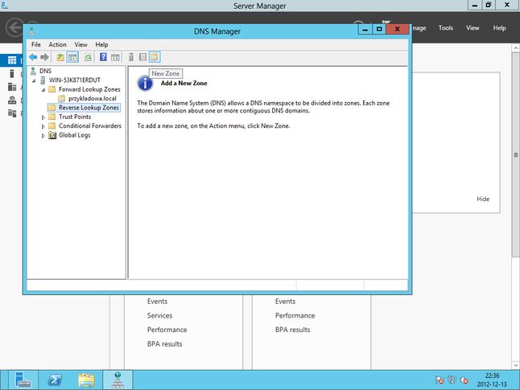Select Forward Lookup Zones folder
The height and width of the screenshot is (390, 520).
[89, 89]
